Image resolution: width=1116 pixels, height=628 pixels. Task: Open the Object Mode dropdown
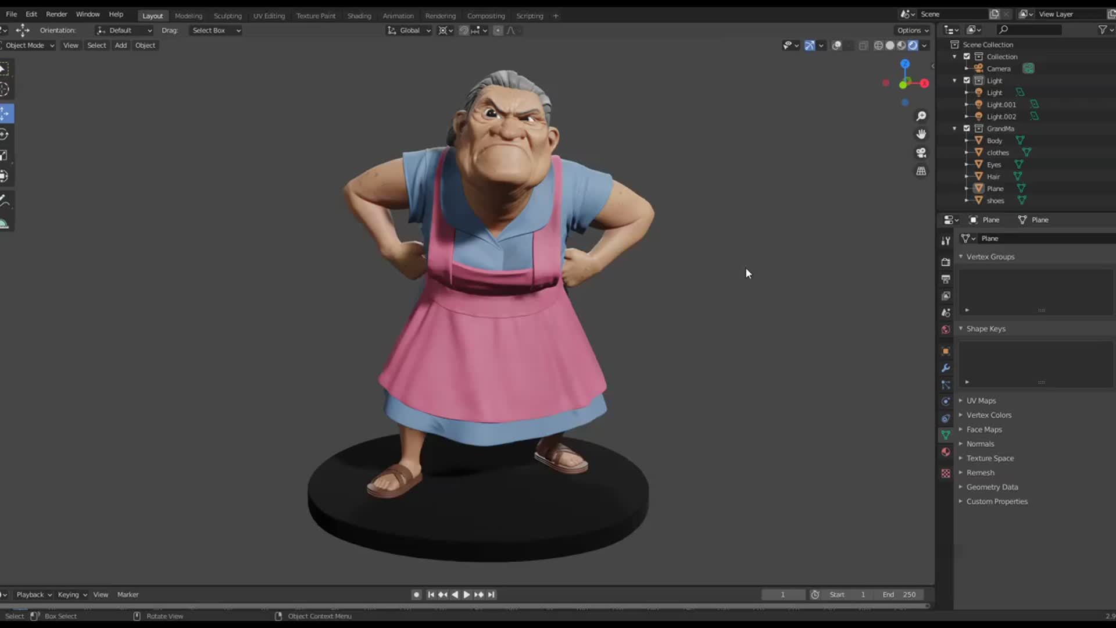28,45
